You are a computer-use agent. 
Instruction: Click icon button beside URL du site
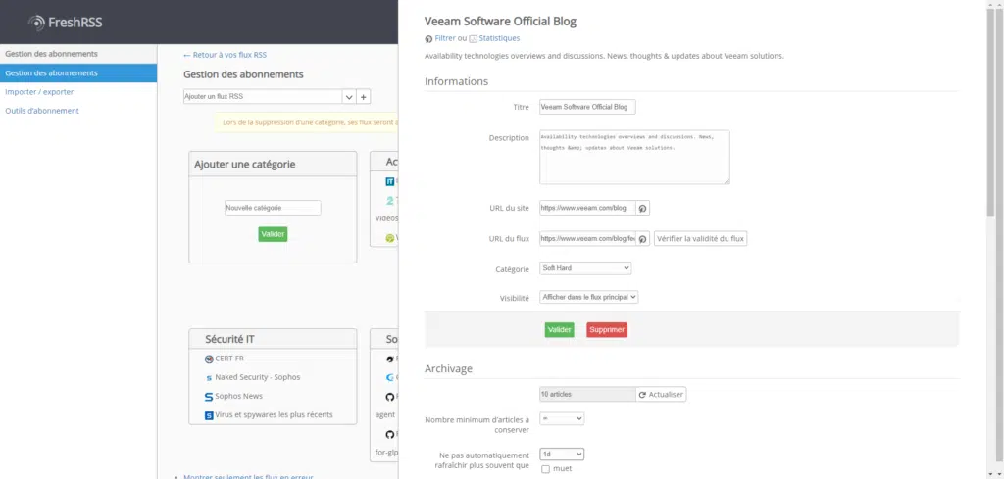643,208
